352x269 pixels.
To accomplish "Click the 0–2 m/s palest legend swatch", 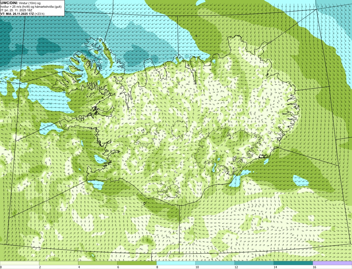I will pos(20,263).
